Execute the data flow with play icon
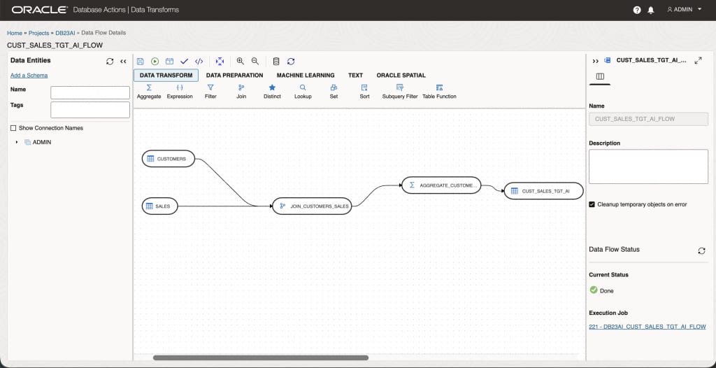 tap(155, 62)
